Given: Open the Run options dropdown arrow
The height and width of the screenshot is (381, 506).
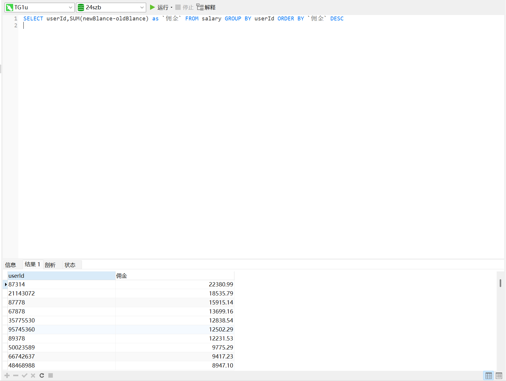Looking at the screenshot, I should pyautogui.click(x=172, y=8).
